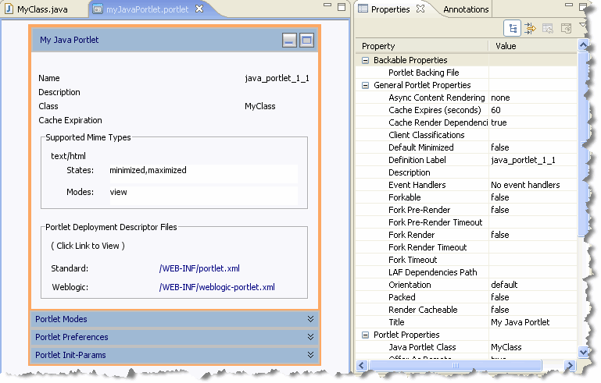
Task: Select the Fork Timeout property row
Action: point(466,260)
